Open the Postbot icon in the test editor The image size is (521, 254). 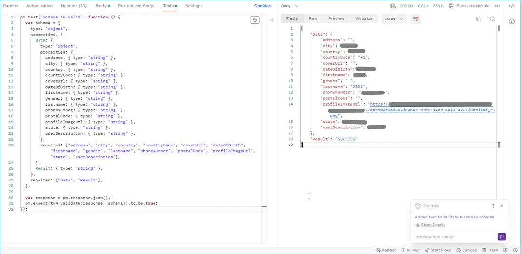pos(255,20)
